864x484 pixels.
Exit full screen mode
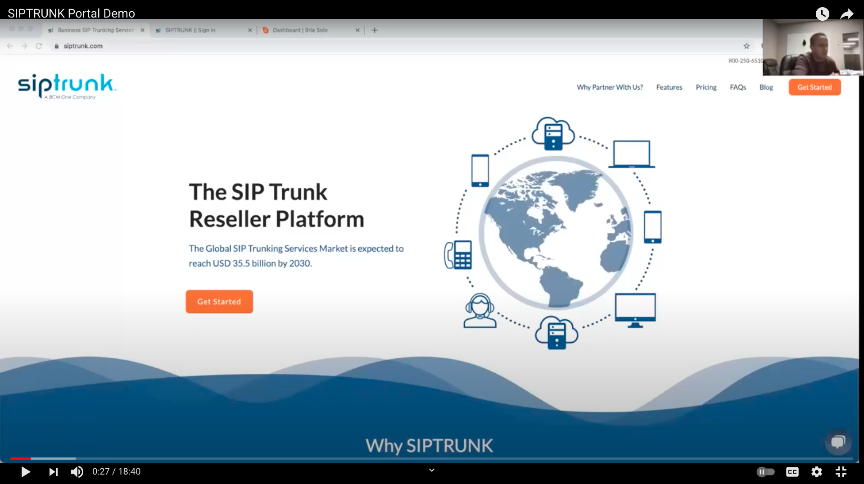(841, 471)
